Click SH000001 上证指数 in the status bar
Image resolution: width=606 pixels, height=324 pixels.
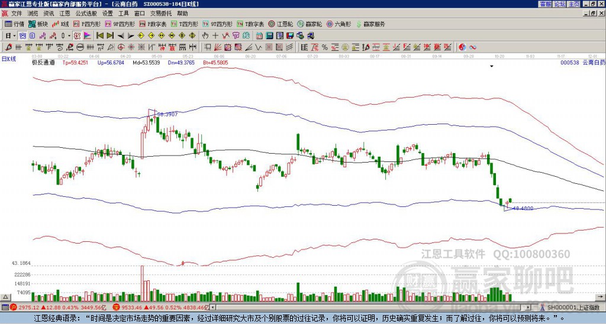(574, 307)
